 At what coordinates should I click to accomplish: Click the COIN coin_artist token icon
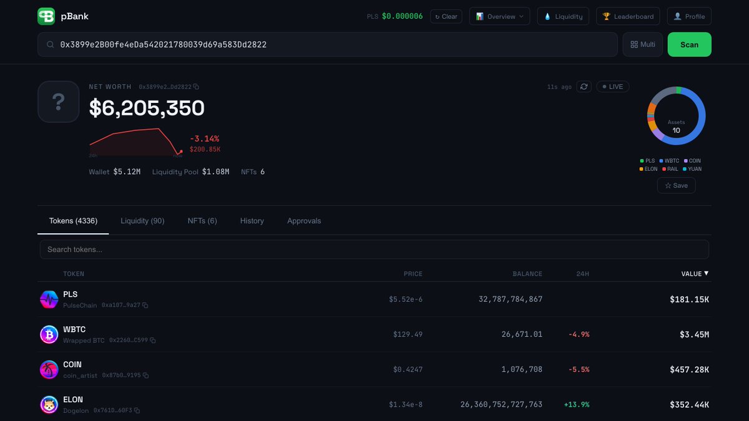[x=49, y=369]
